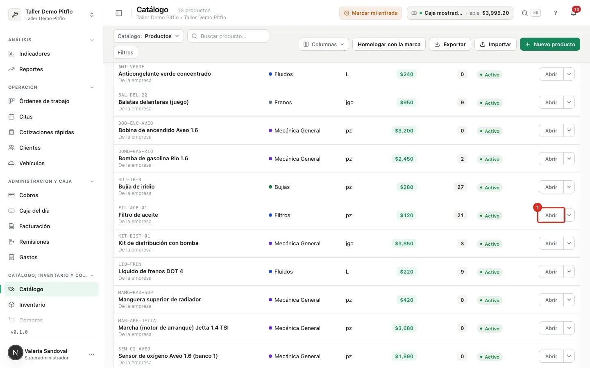Click Homologar con la marca
This screenshot has width=590, height=368.
point(389,44)
